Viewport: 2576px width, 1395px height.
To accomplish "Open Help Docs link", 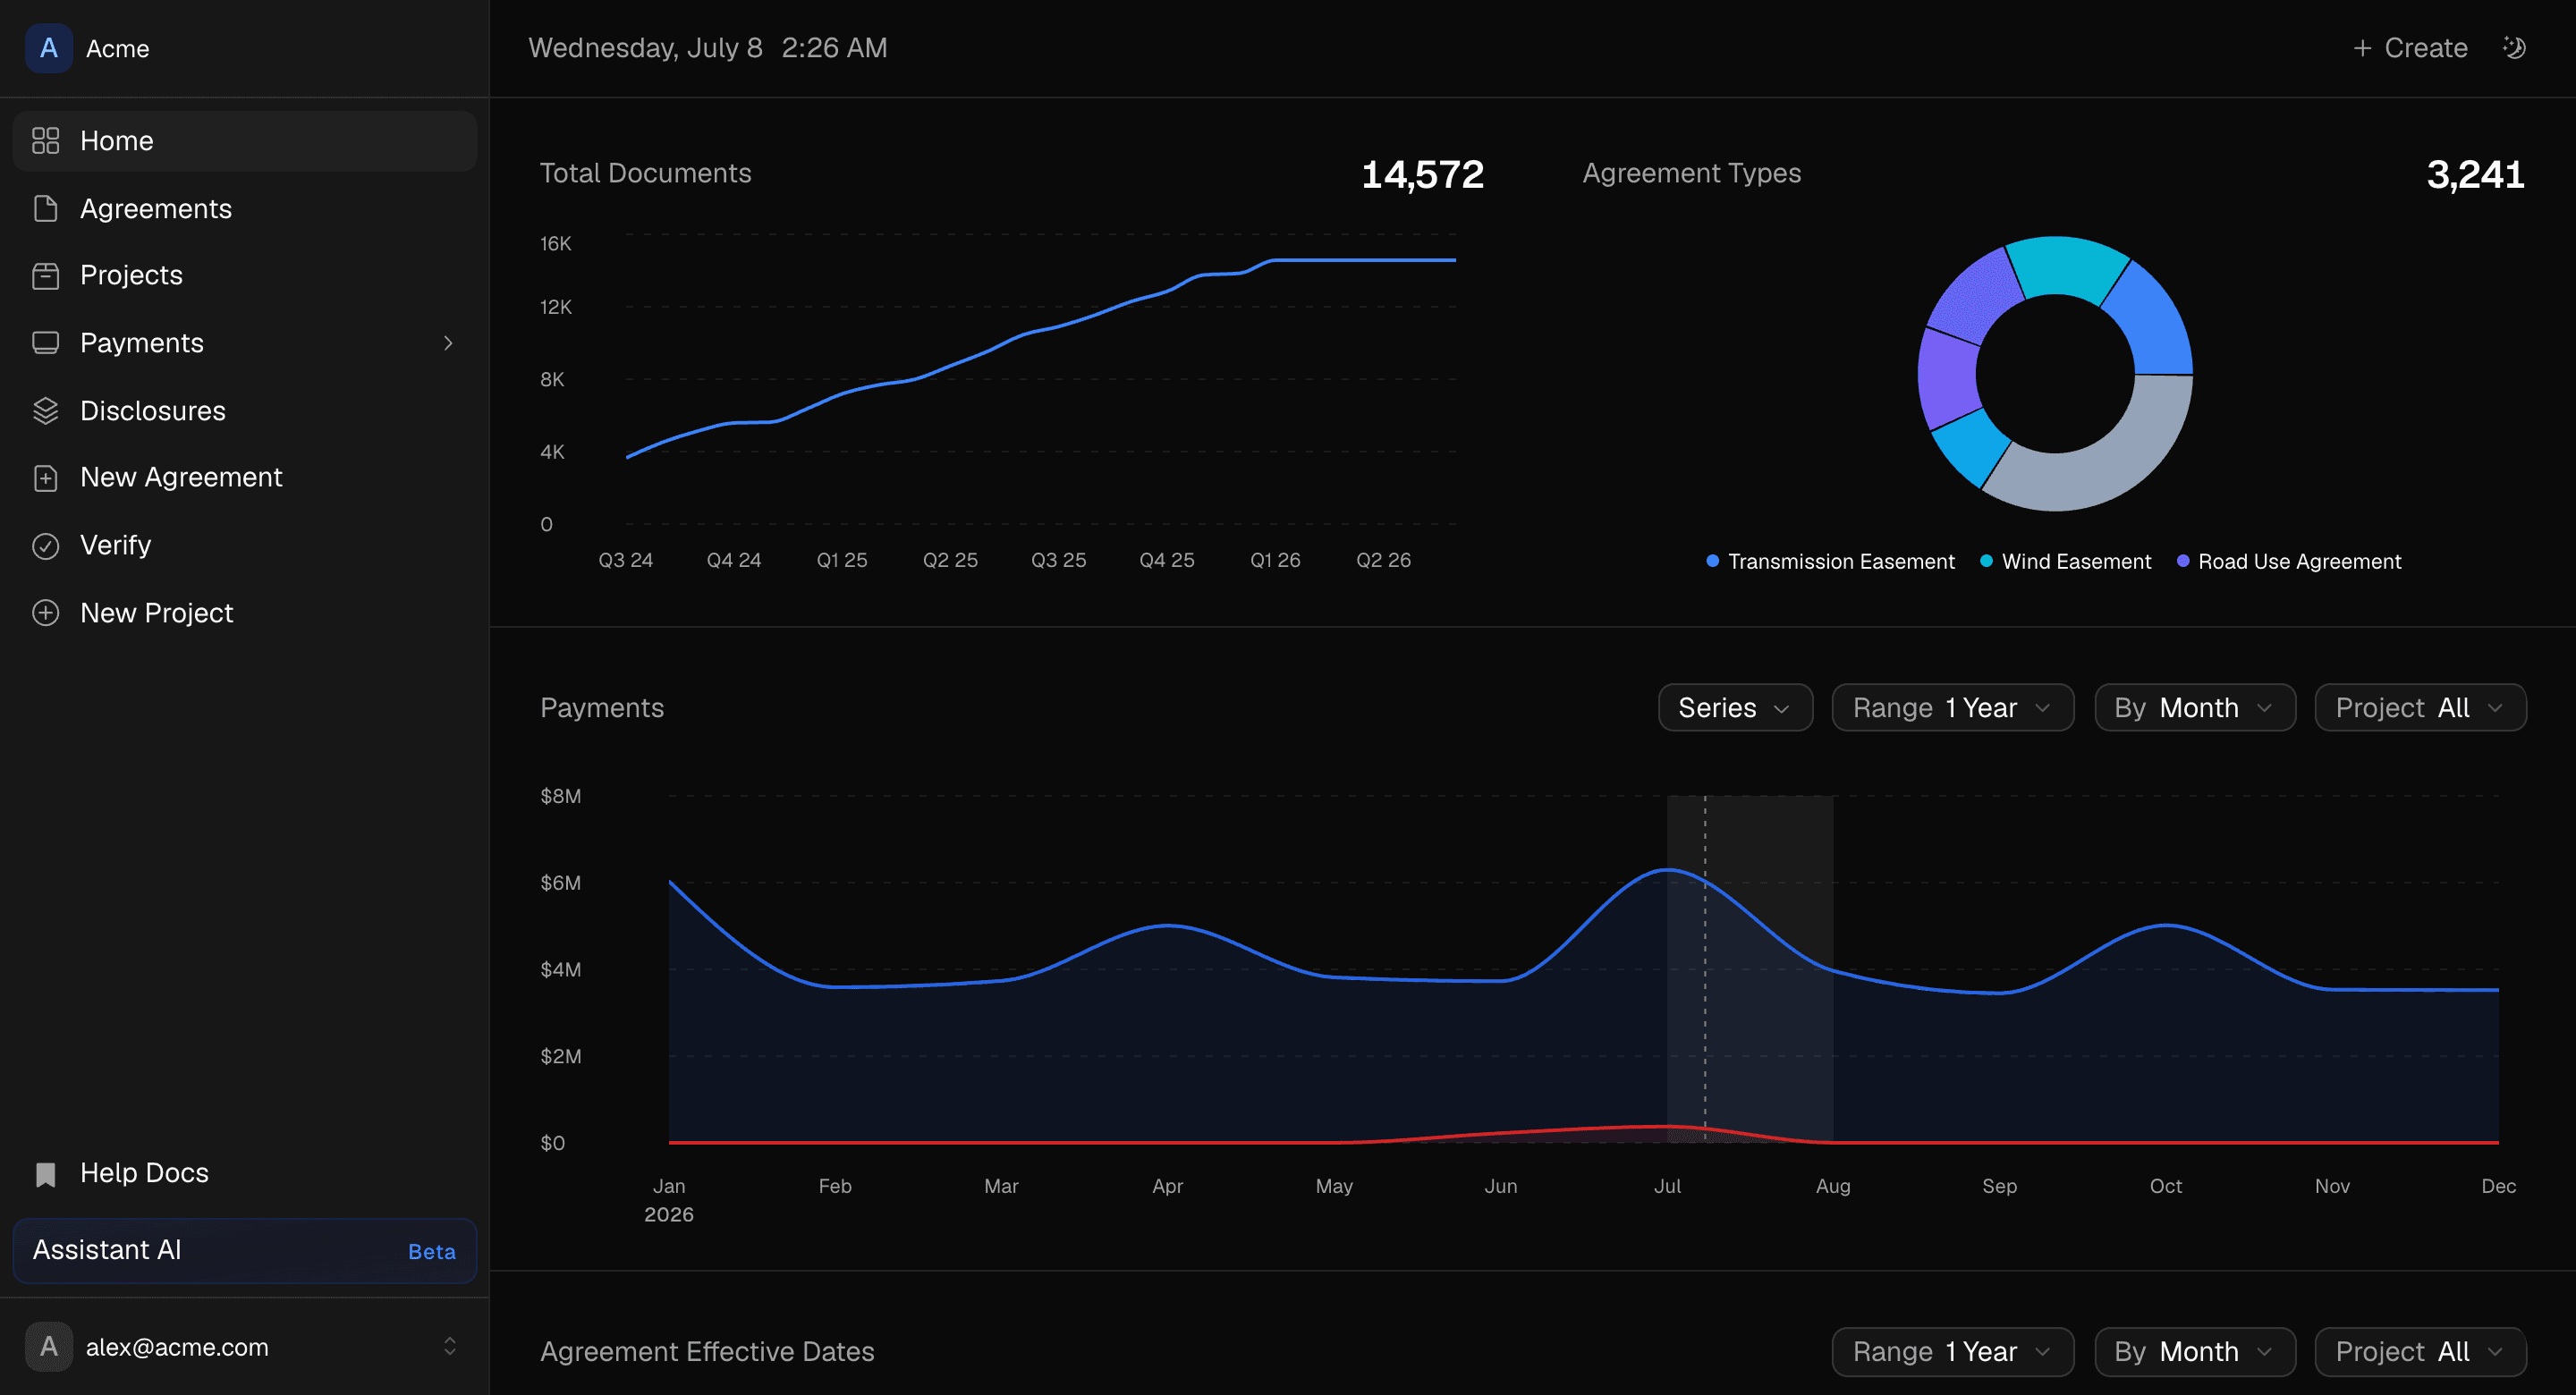I will click(x=245, y=1174).
